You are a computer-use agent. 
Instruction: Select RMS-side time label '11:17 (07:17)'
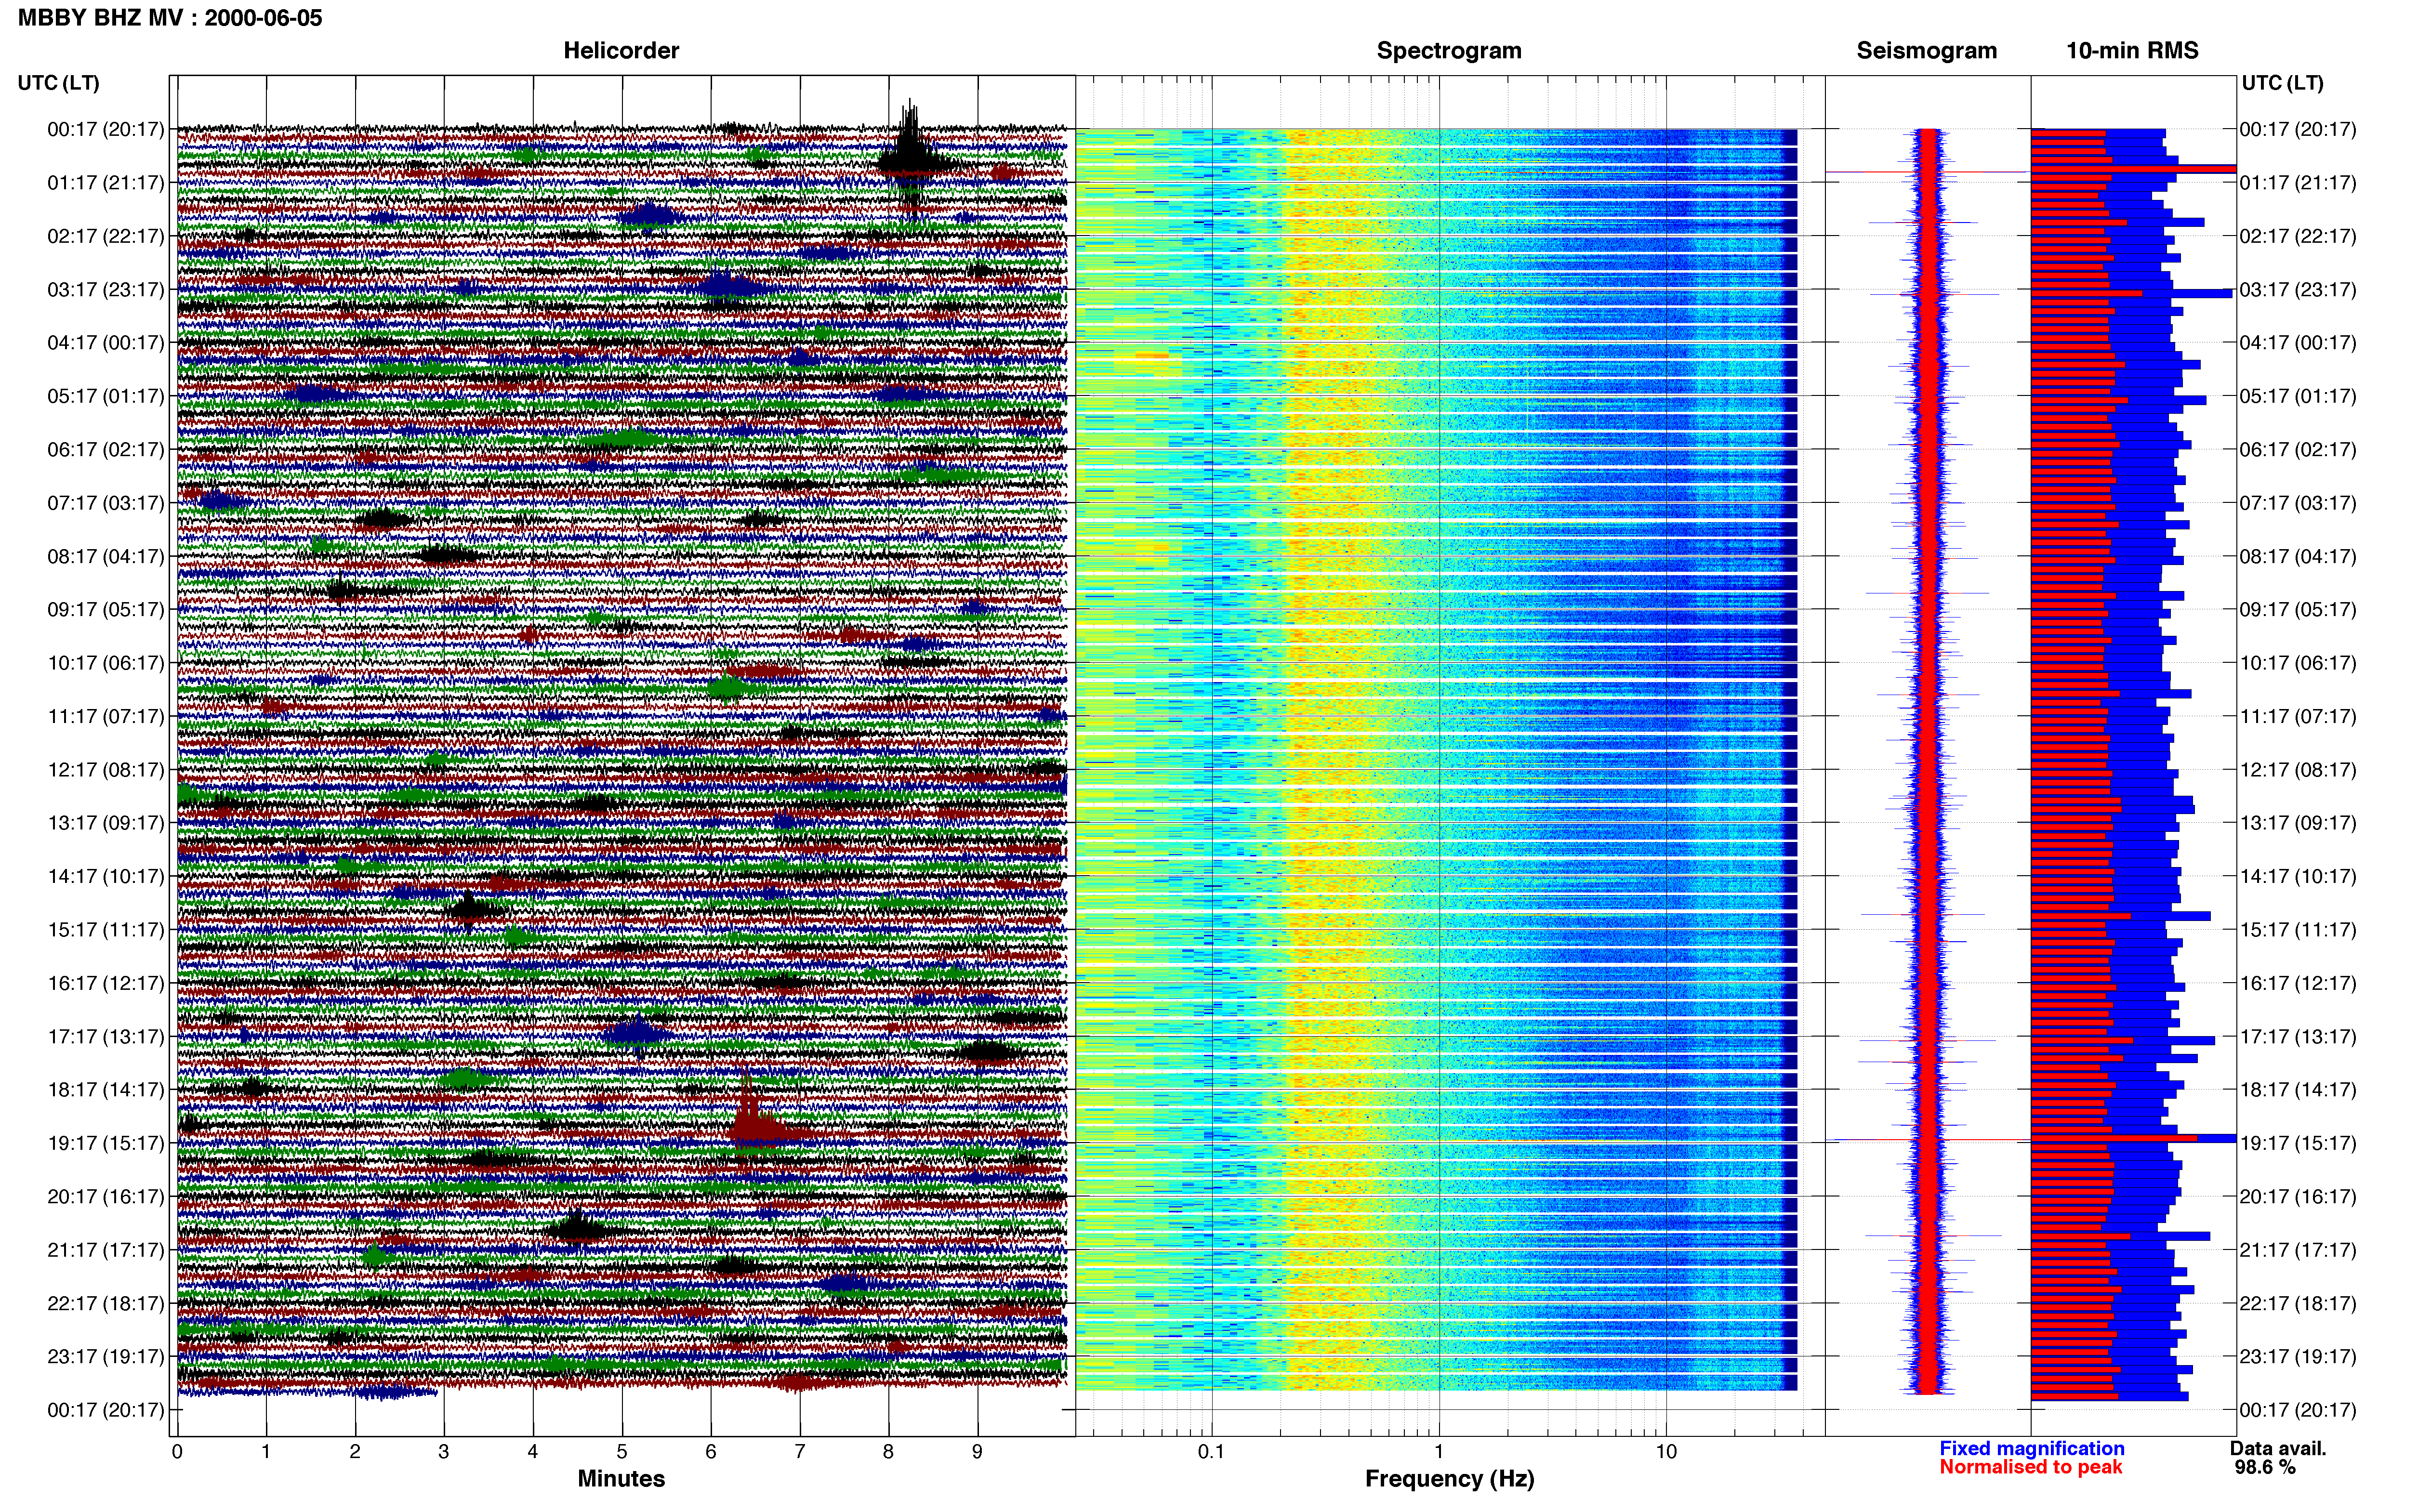click(2298, 717)
